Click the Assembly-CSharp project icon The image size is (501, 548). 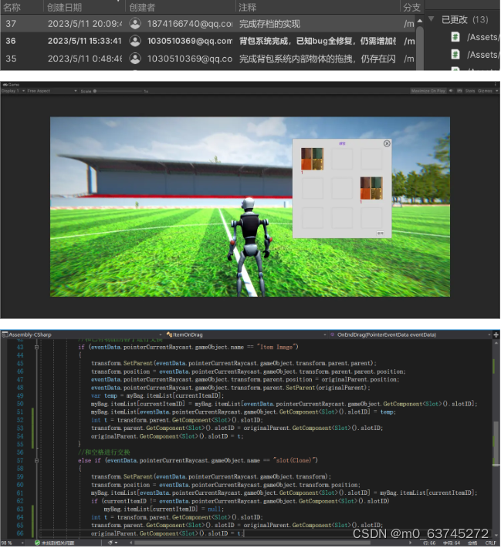tap(5, 335)
